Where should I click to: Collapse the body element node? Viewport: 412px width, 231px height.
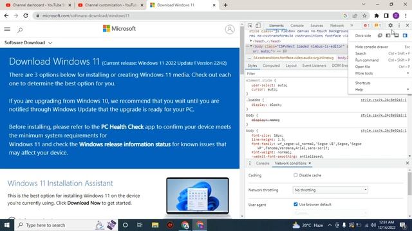pyautogui.click(x=251, y=46)
